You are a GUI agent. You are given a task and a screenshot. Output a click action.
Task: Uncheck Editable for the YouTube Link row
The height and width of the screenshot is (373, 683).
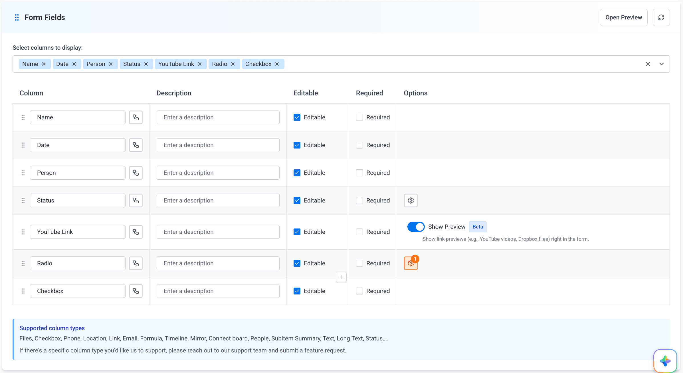(297, 232)
